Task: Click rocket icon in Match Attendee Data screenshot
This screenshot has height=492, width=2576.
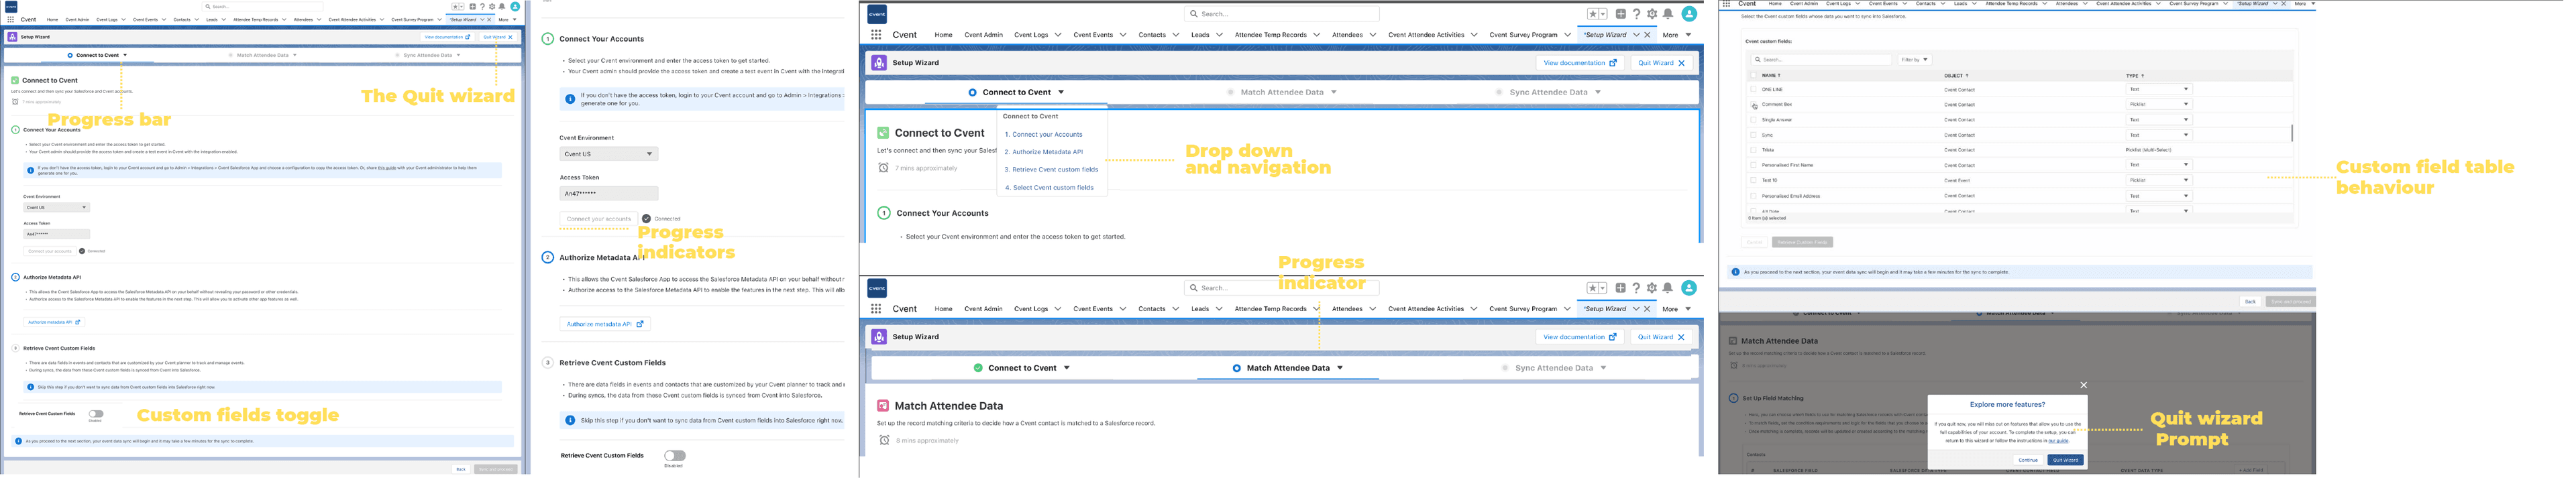Action: 879,337
